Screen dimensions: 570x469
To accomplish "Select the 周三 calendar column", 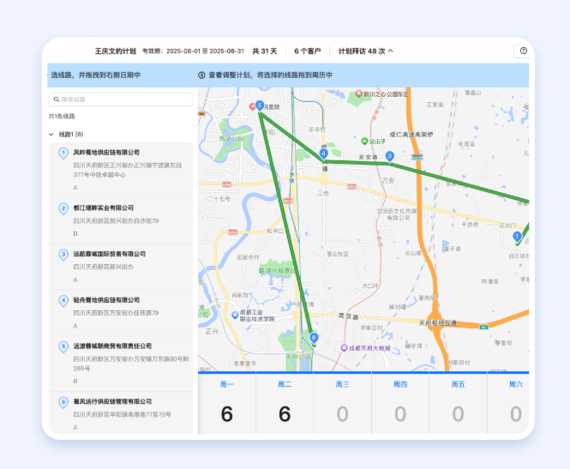I will pyautogui.click(x=343, y=404).
